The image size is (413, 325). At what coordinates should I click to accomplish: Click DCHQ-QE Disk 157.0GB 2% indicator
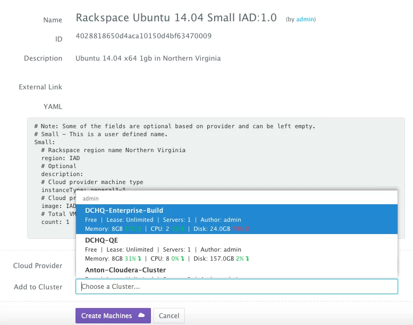221,259
